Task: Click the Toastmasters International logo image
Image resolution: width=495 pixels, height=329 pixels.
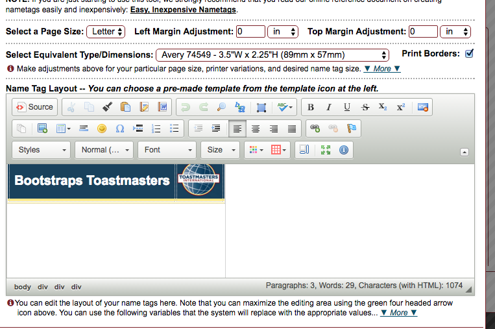Action: coord(199,179)
